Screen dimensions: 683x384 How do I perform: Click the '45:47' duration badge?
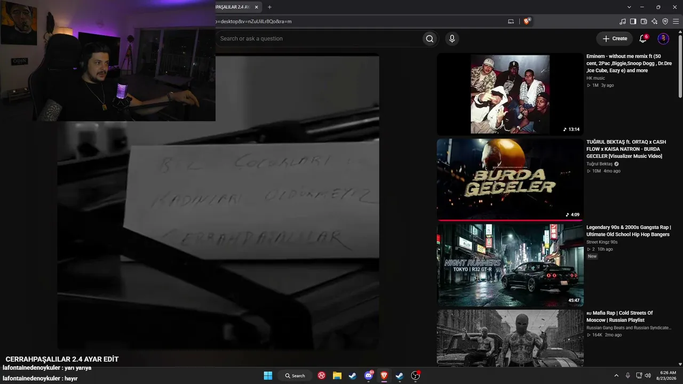[x=574, y=300]
